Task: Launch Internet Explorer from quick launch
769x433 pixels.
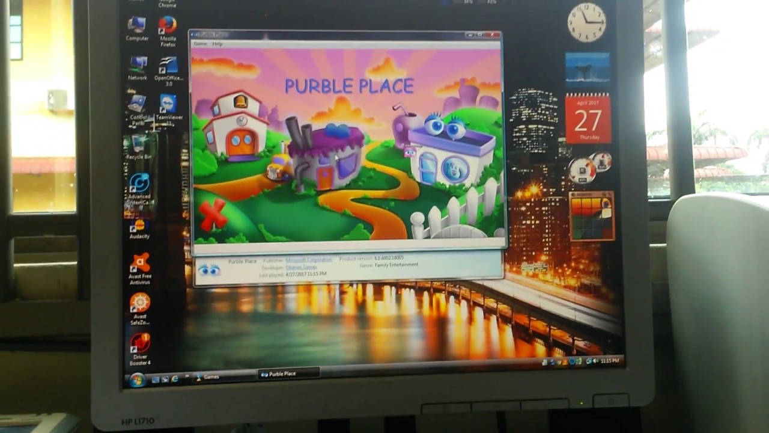Action: 175,379
